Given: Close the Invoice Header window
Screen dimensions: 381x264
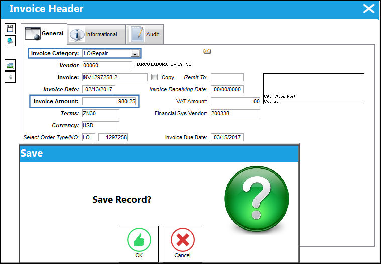Looking at the screenshot, I should [x=369, y=9].
